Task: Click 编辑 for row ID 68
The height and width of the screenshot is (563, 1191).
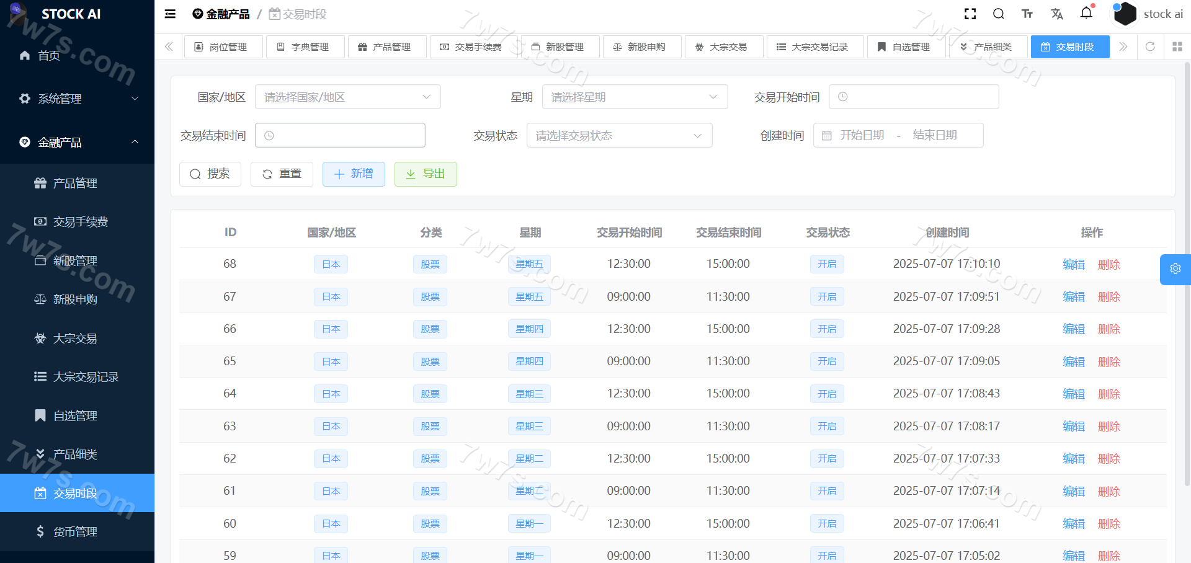Action: click(x=1073, y=265)
